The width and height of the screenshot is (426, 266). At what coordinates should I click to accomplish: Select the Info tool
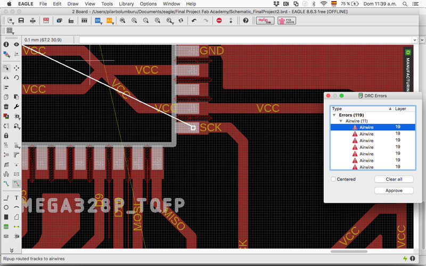[6, 44]
